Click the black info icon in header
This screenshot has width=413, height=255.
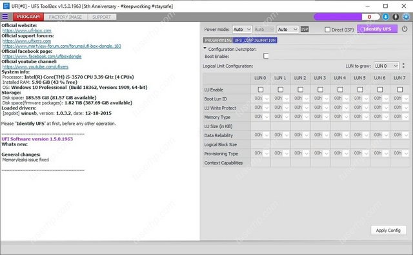(396, 17)
